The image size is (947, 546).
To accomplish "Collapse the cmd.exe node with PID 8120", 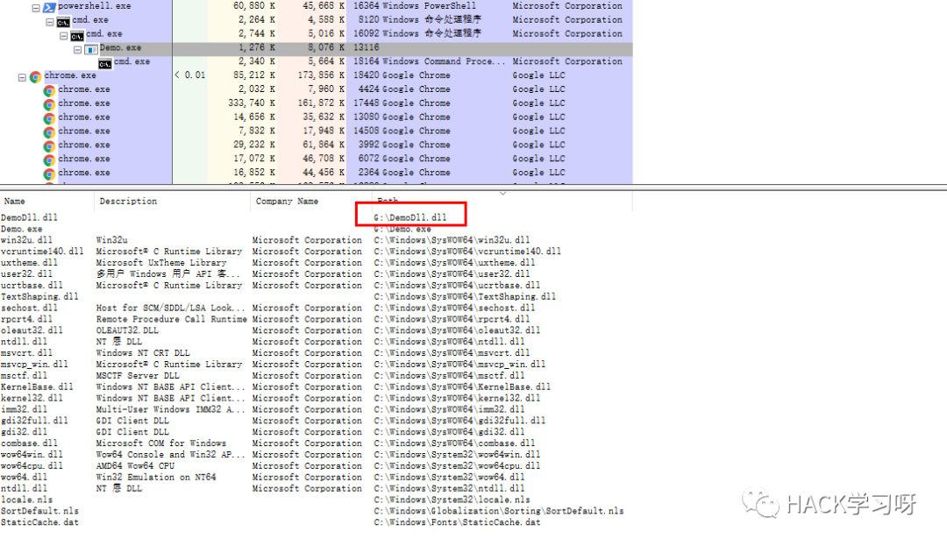I will click(49, 22).
